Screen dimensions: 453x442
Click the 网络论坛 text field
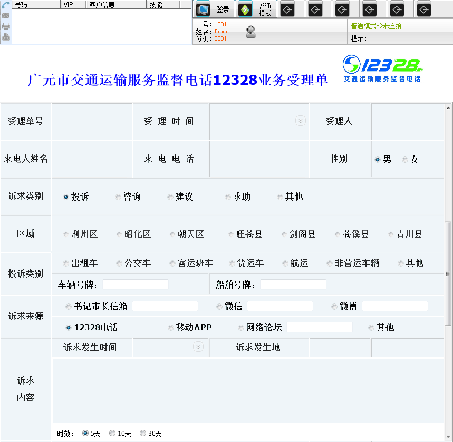point(320,327)
